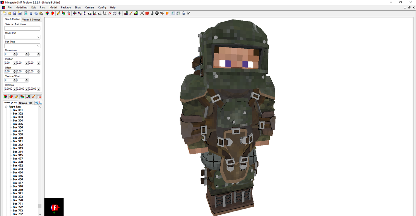Click the solid red square icon in the toolbar

coord(147,13)
